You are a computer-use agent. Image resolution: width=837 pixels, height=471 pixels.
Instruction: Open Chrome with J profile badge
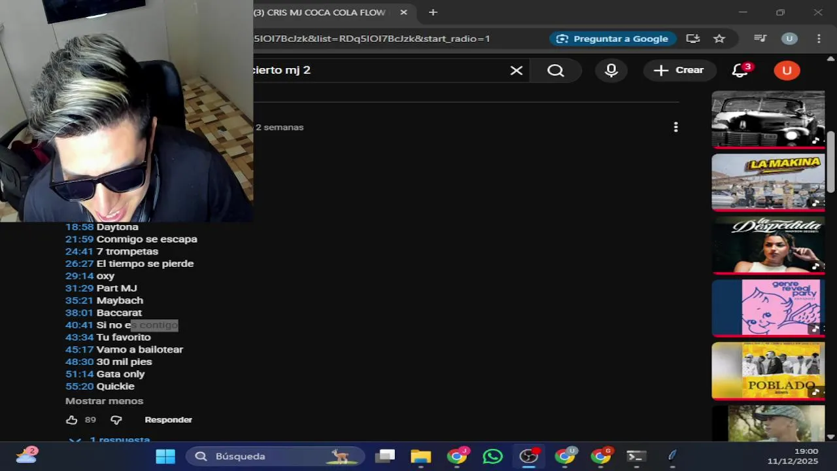(x=457, y=456)
